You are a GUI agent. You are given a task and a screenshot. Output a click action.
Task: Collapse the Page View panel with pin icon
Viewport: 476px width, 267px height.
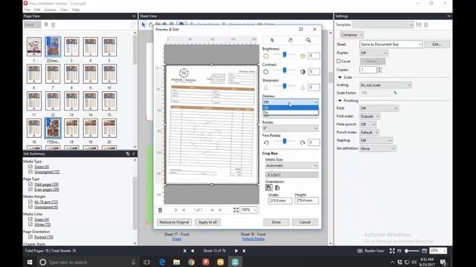134,16
